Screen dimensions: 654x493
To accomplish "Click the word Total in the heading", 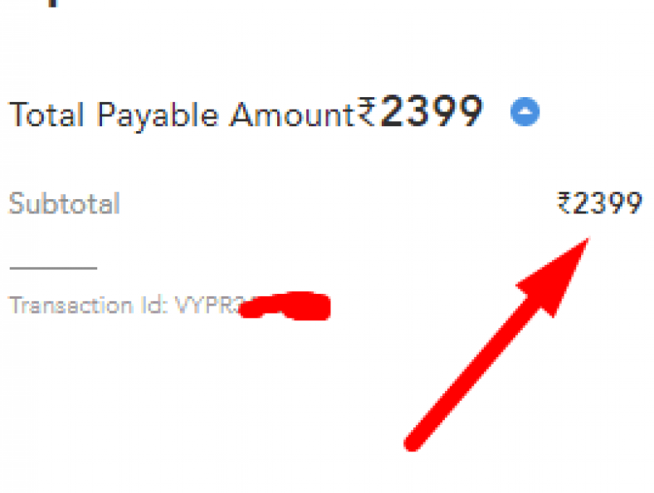I will [x=46, y=115].
